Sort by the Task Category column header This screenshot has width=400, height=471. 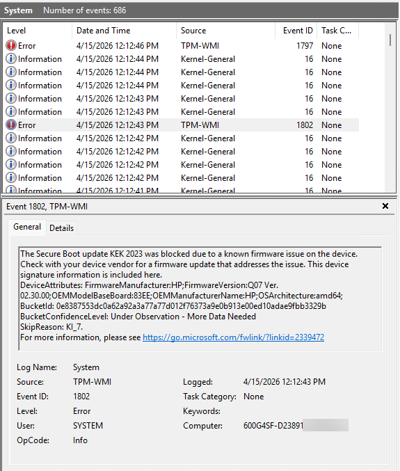tap(338, 31)
